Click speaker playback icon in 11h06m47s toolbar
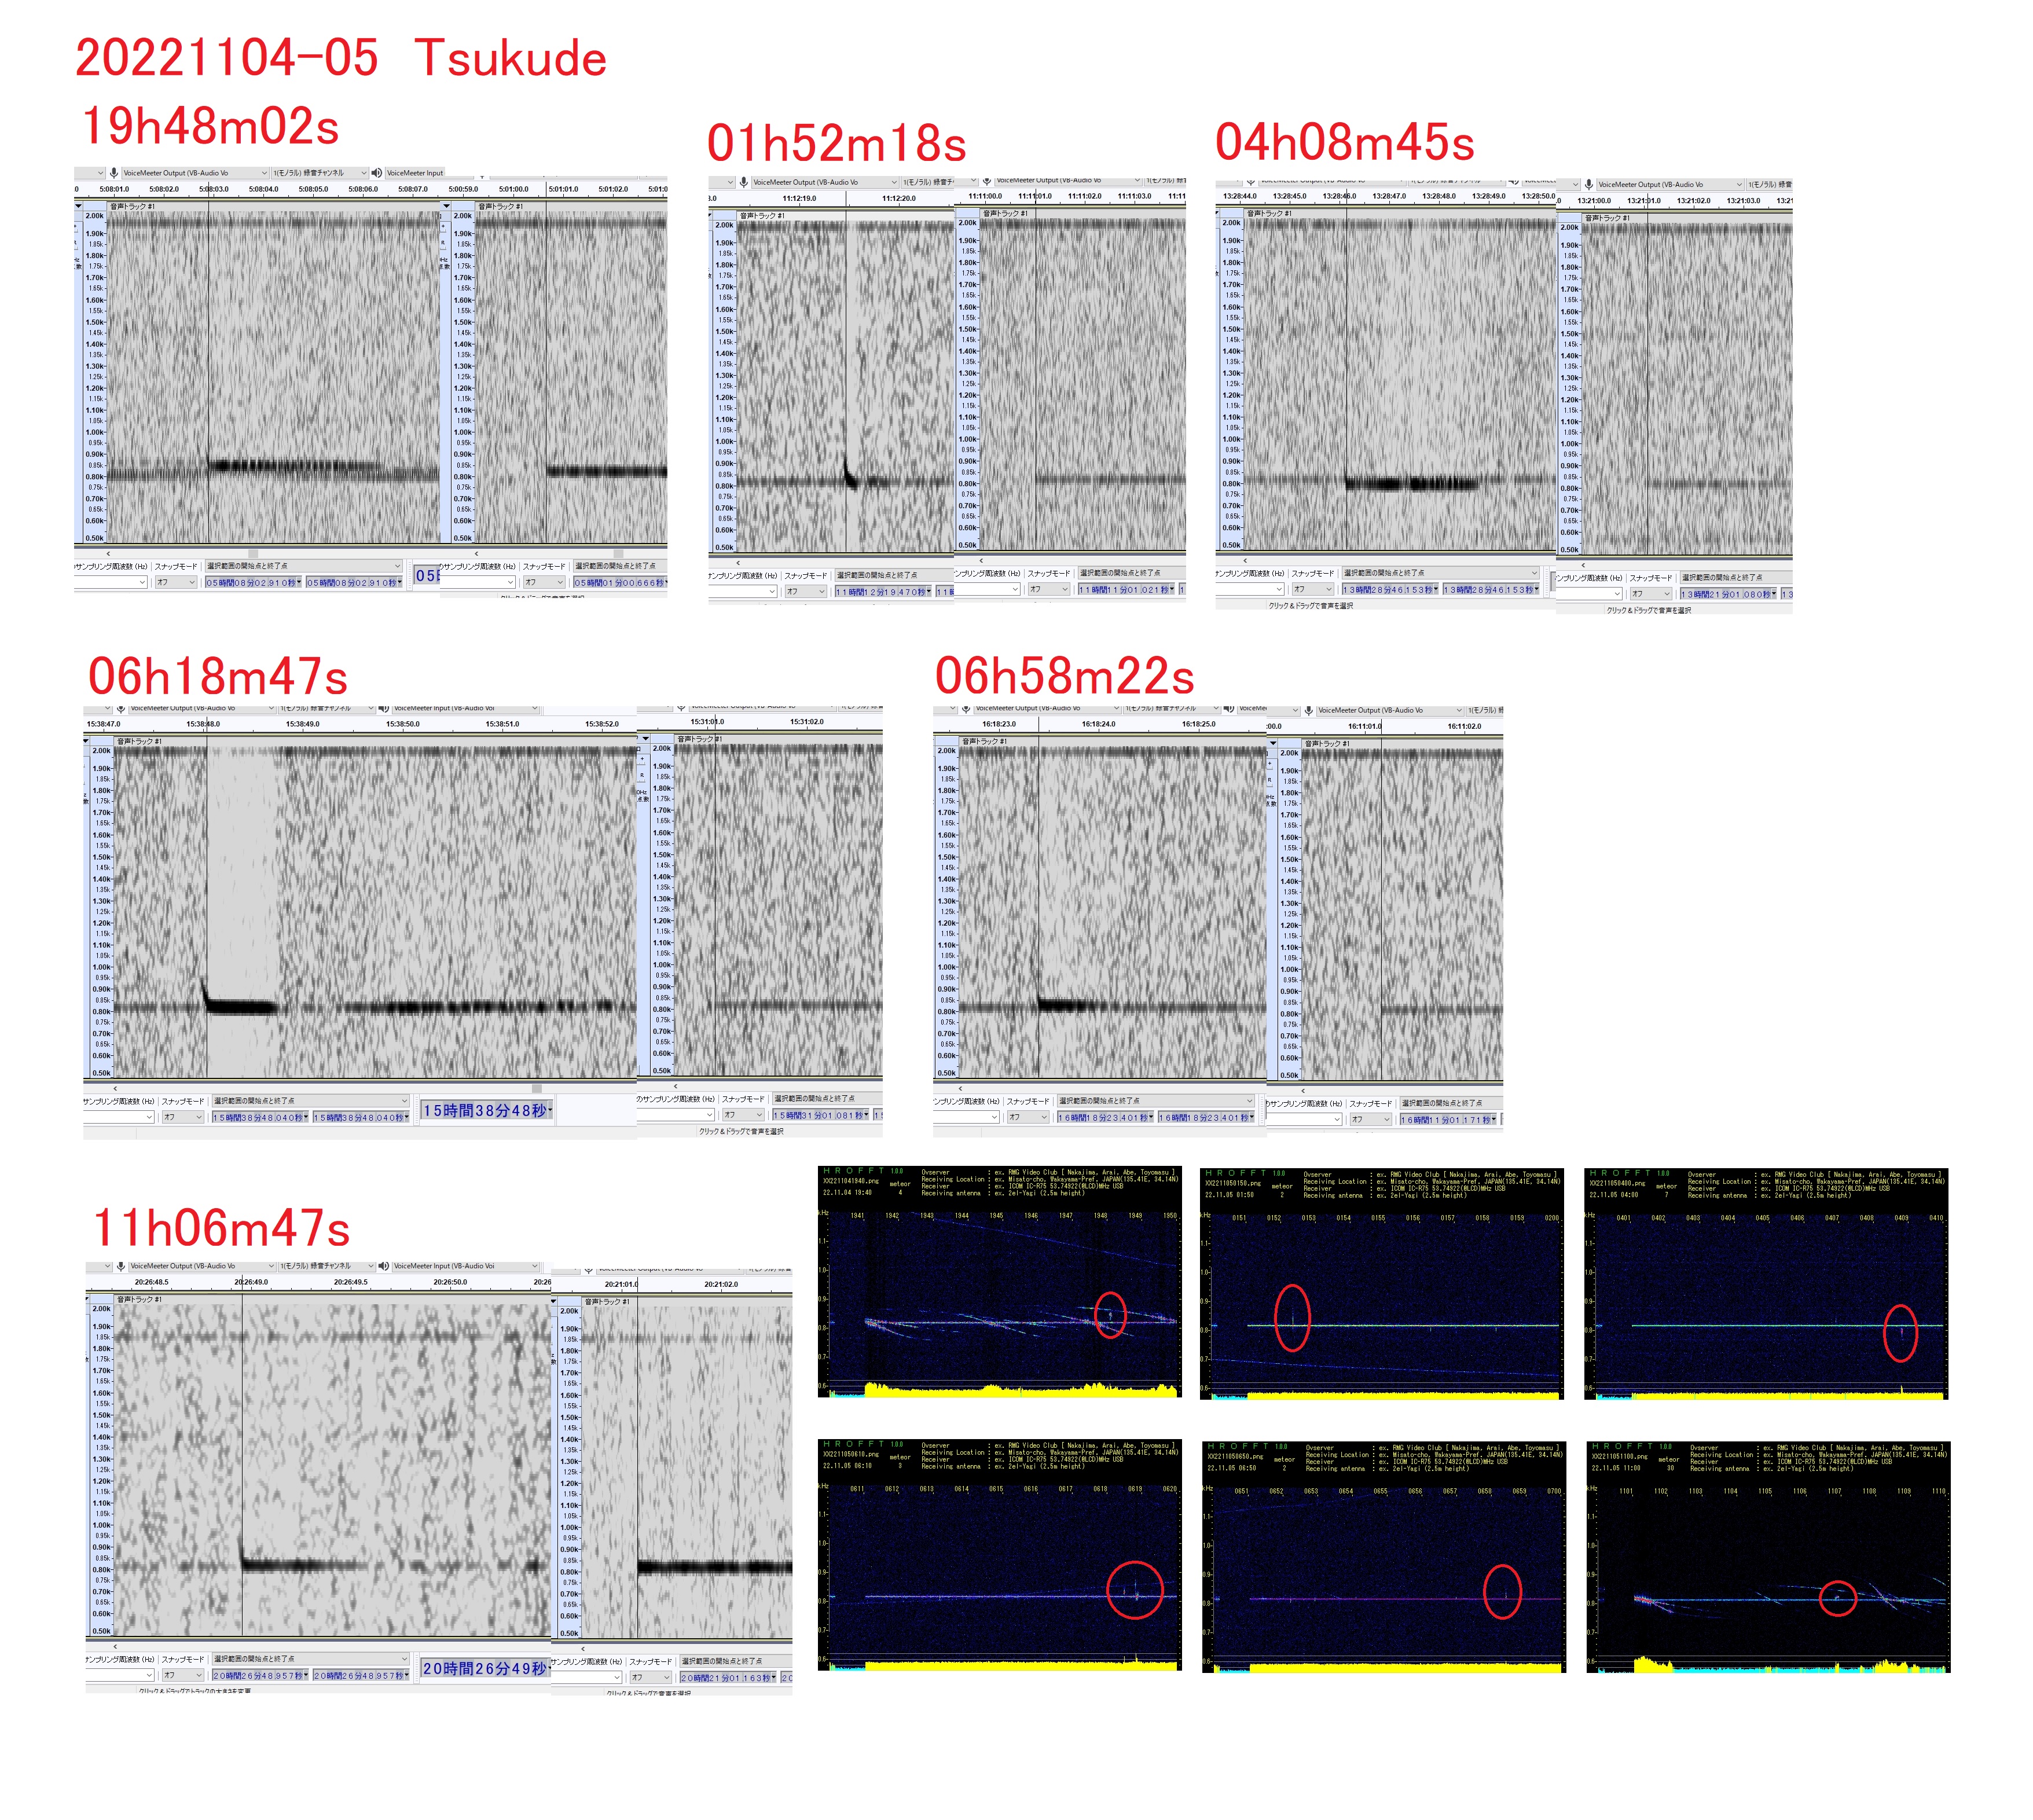The height and width of the screenshot is (1820, 2033). coord(383,1266)
